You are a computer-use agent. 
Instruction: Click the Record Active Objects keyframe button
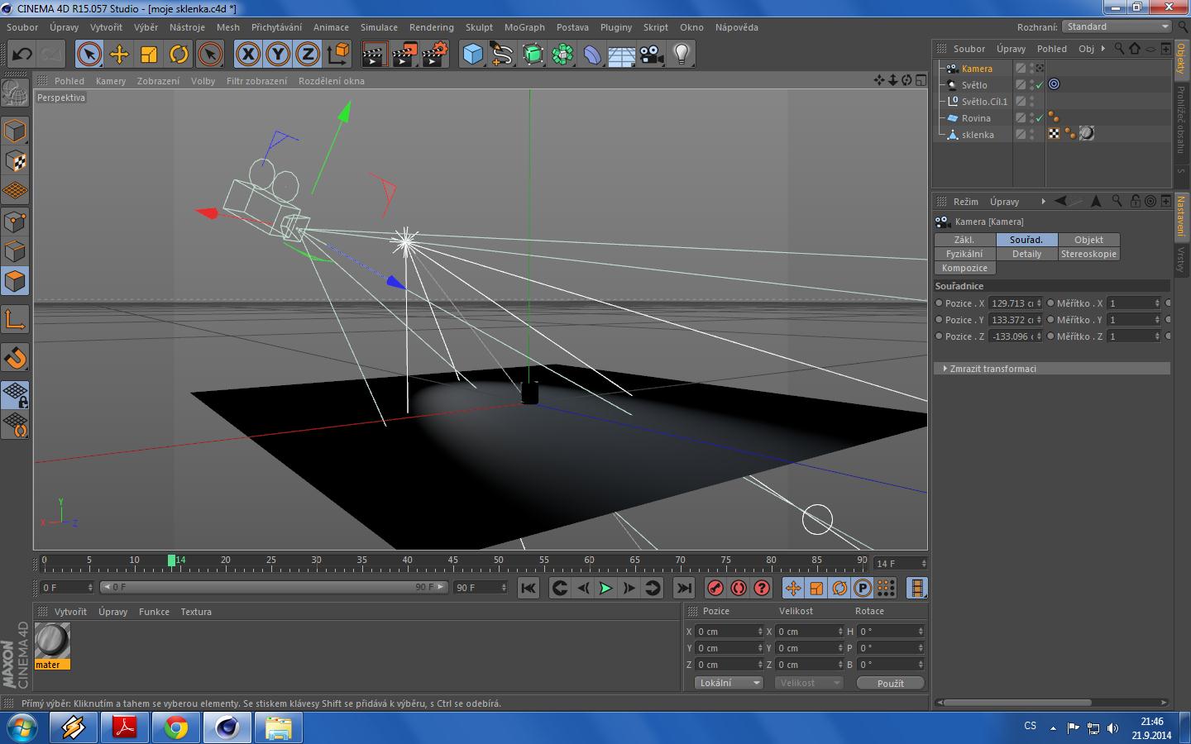coord(715,588)
